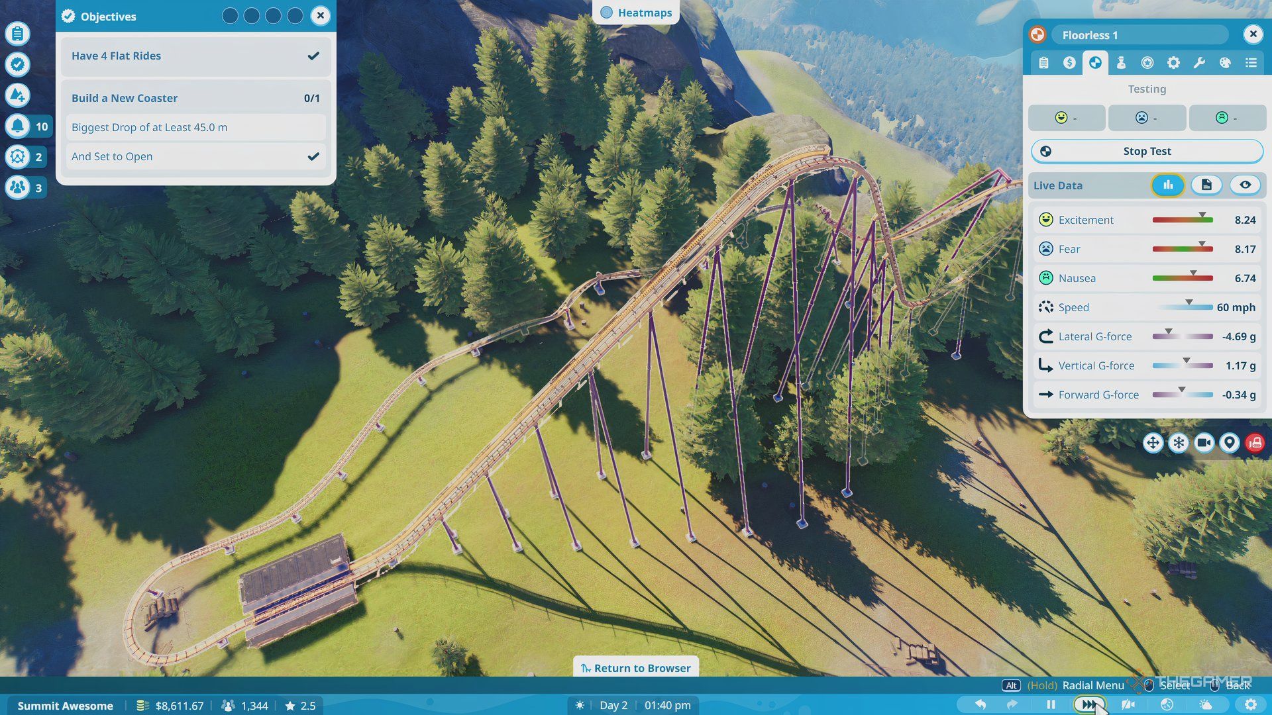Select the Live Data report sheet view
Screen dimensions: 1272x715
(x=1206, y=185)
